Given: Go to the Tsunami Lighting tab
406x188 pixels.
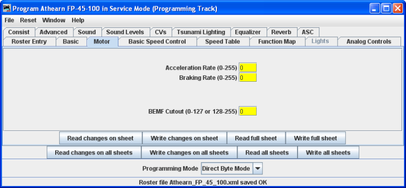Looking at the screenshot, I should click(x=201, y=32).
